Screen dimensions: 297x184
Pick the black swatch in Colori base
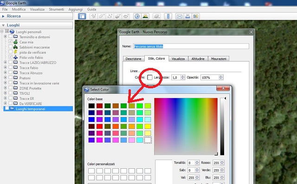(x=91, y=106)
